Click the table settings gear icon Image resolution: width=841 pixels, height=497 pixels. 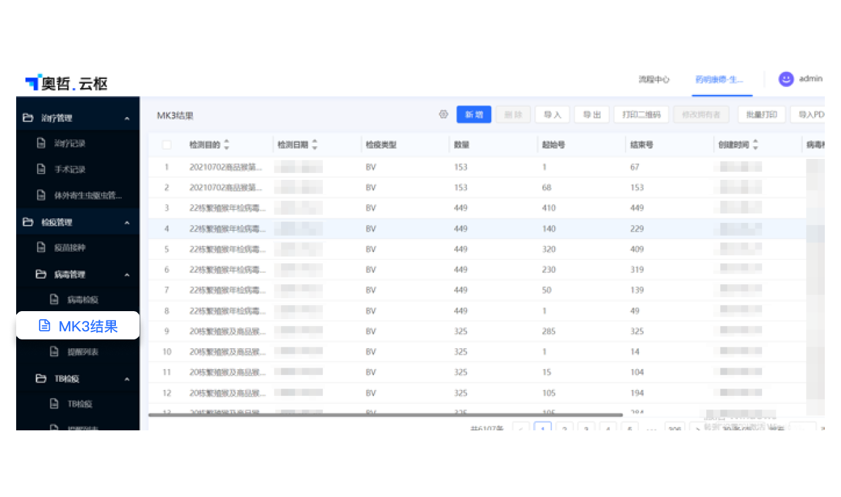point(443,114)
